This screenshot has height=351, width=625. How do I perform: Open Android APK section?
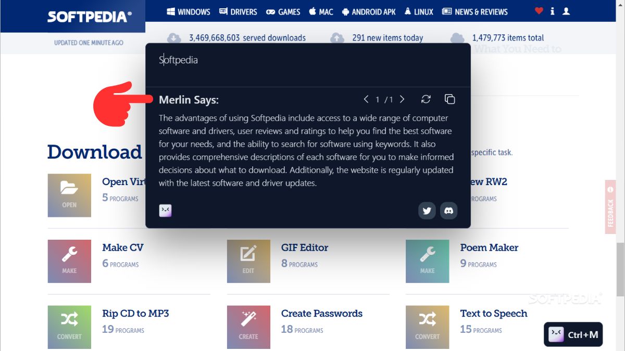pos(369,11)
